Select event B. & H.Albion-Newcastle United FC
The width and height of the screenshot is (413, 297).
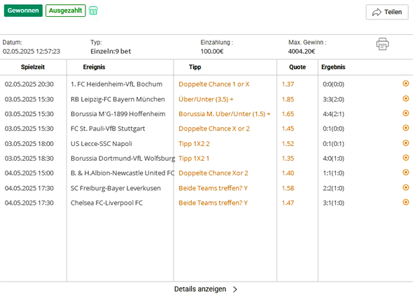point(122,173)
